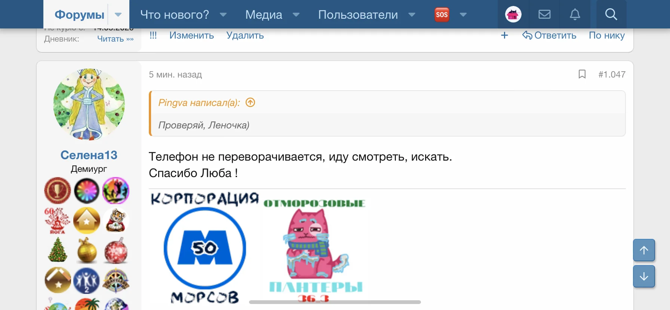Image resolution: width=670 pixels, height=310 pixels.
Task: Expand the dropdown arrow beside SOS
Action: [463, 15]
